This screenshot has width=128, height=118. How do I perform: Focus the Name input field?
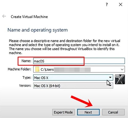click(79, 61)
